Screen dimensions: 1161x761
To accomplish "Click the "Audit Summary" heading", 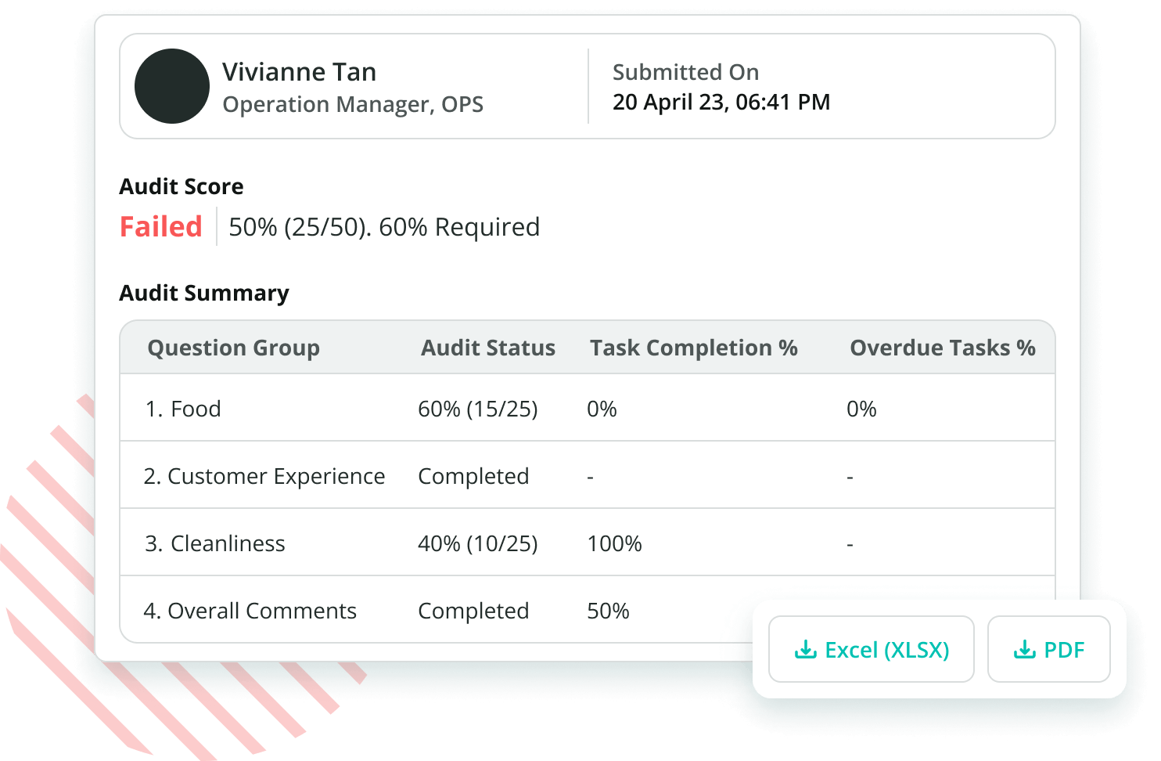I will pos(204,293).
